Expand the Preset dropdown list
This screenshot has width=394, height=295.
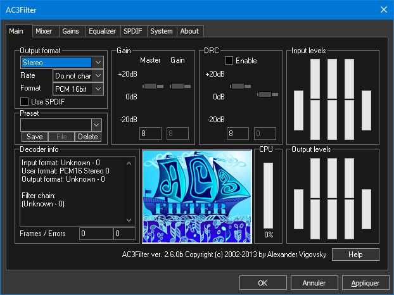tap(96, 125)
